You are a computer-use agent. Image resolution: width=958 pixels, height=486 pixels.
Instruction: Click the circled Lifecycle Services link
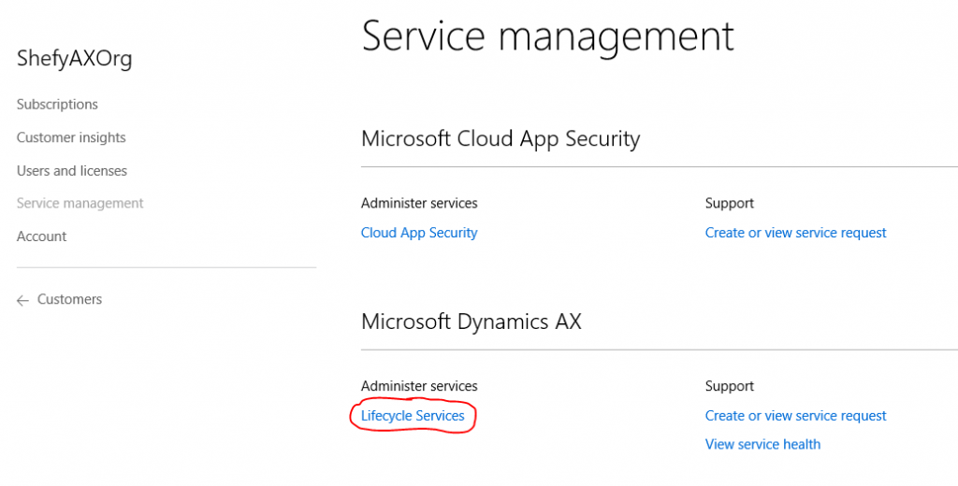point(413,416)
